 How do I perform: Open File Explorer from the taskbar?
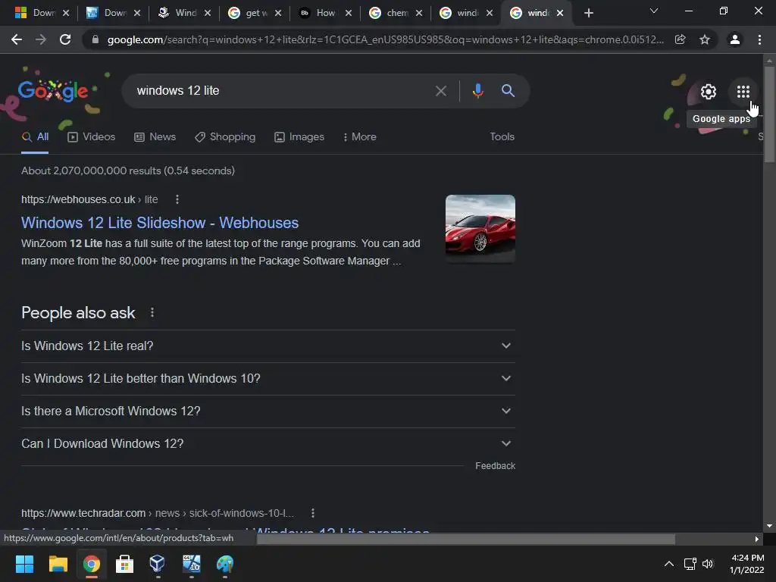tap(58, 564)
